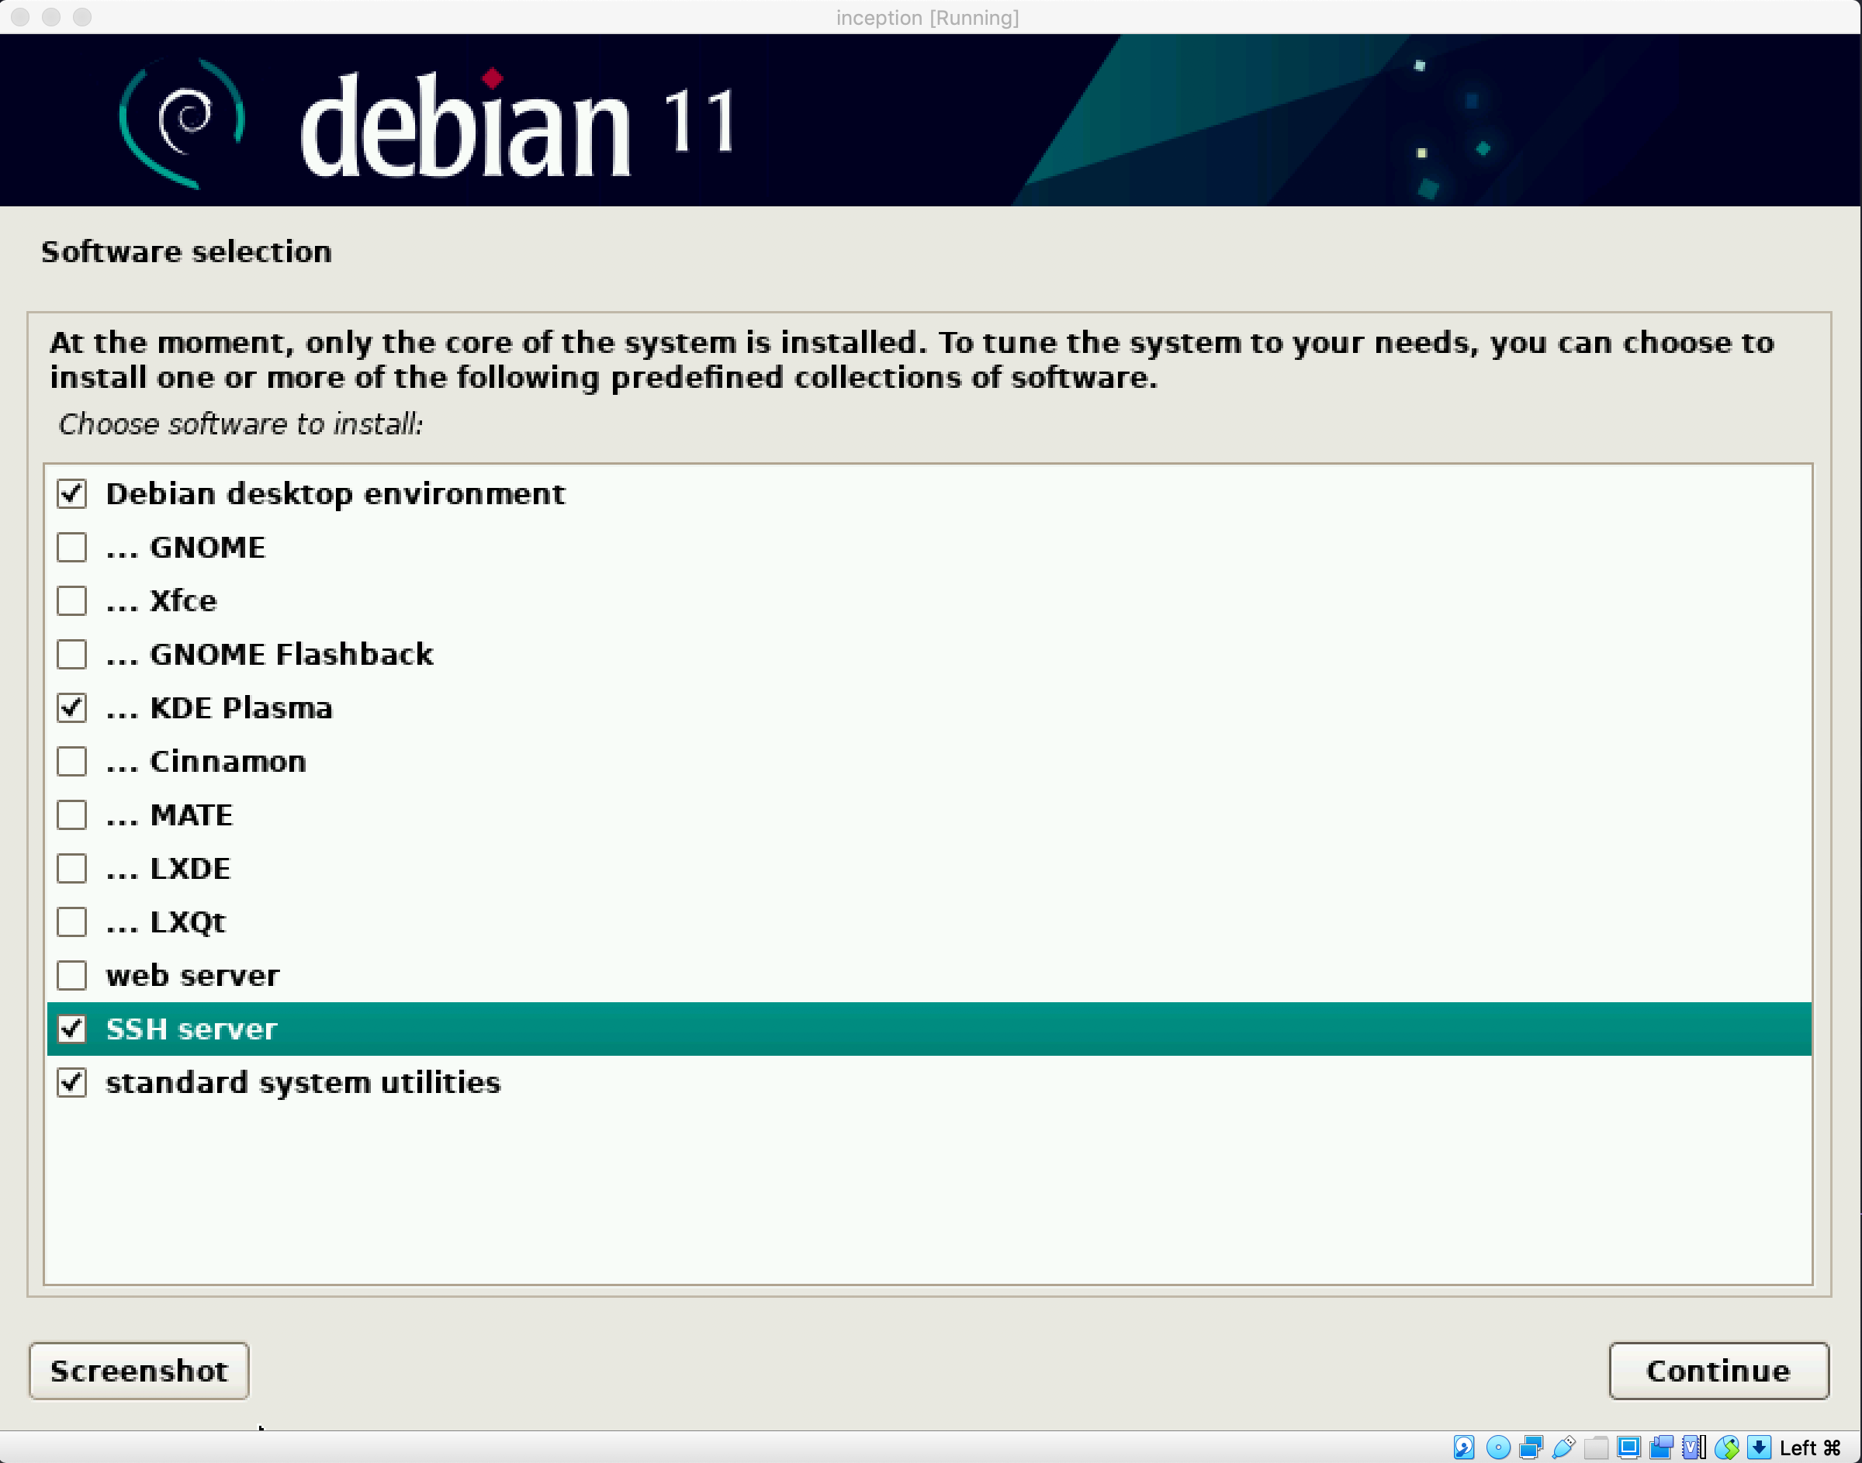The image size is (1862, 1463).
Task: Check the Xfce option
Action: [x=72, y=601]
